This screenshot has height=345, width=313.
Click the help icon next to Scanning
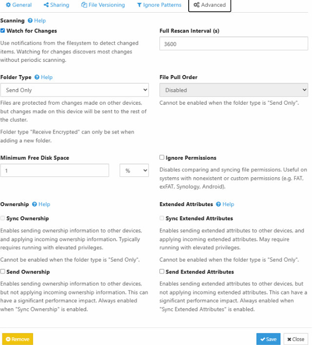[30, 21]
